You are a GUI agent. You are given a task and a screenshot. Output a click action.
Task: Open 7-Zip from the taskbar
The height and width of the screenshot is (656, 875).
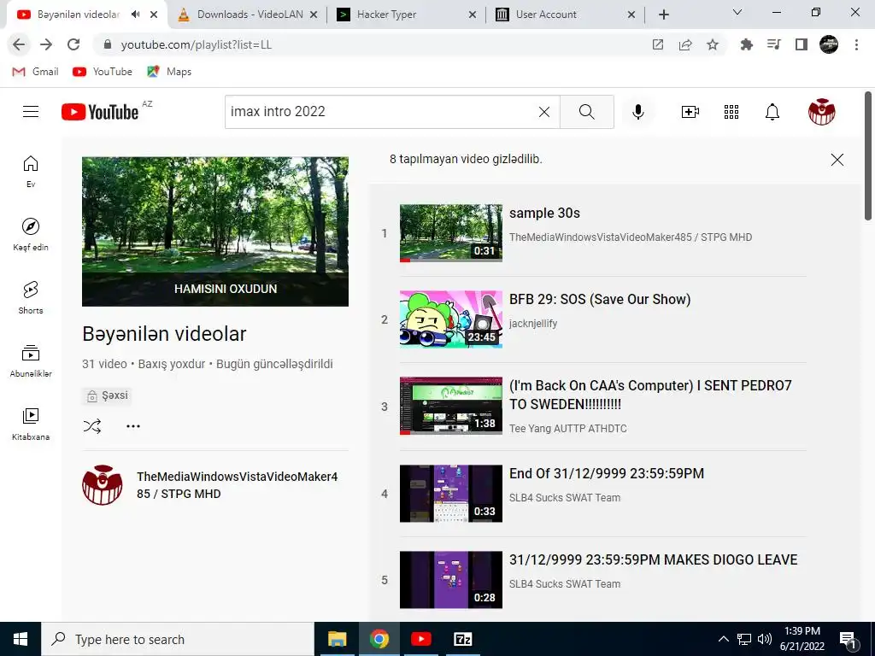click(462, 639)
